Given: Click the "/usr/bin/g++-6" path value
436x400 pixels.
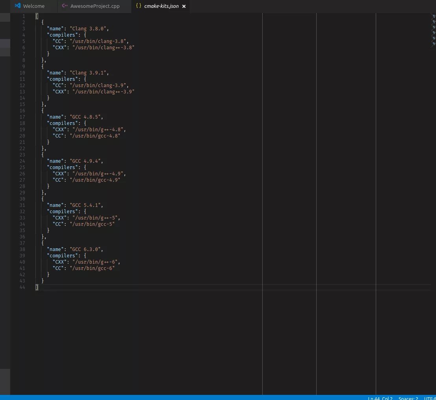Looking at the screenshot, I should (95, 262).
